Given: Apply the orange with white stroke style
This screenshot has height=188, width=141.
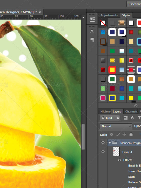Looking at the screenshot, I should point(131,79).
